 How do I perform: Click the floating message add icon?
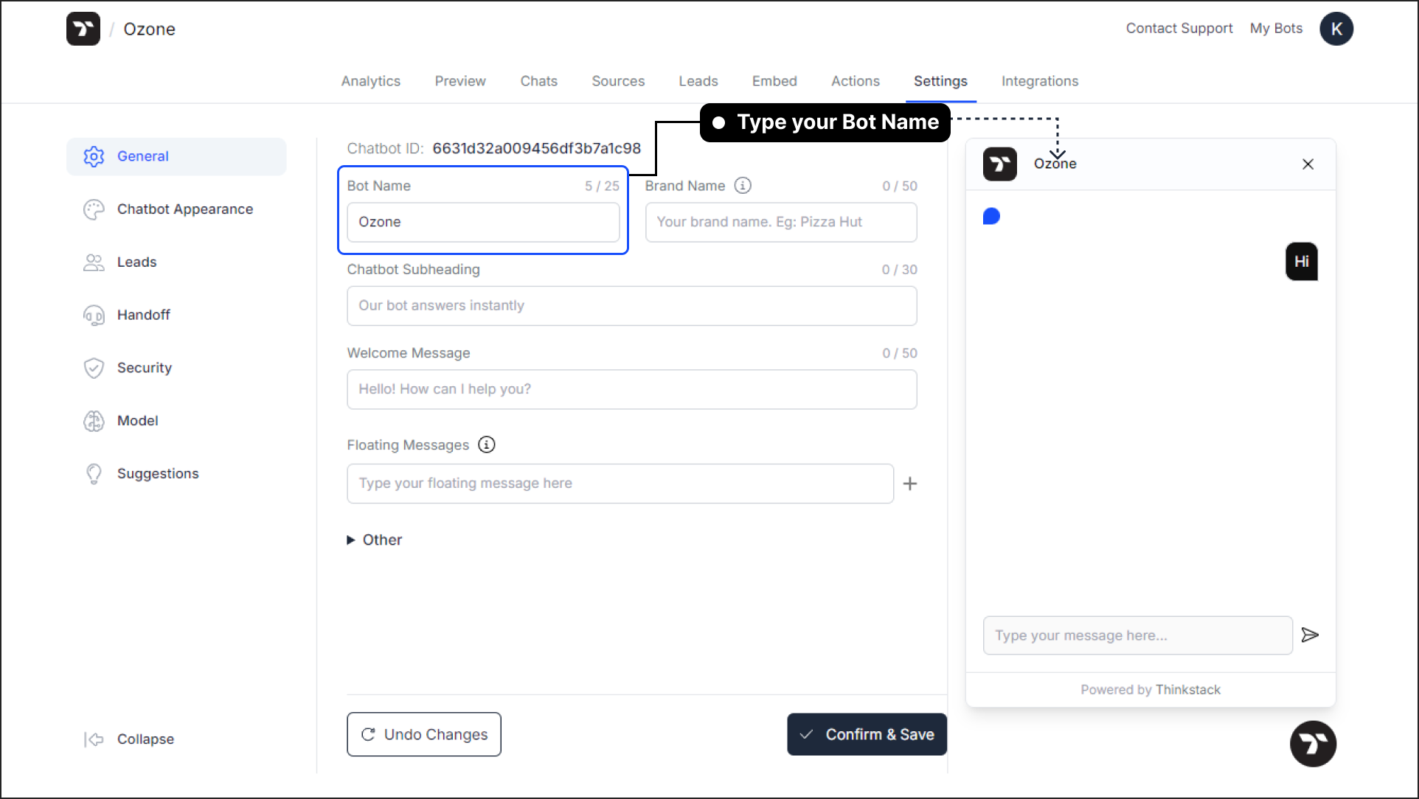pos(909,484)
